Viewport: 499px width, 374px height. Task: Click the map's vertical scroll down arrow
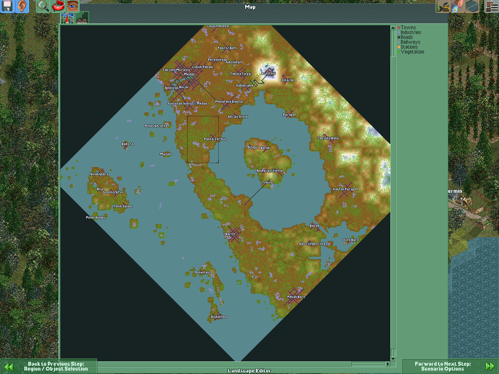point(393,359)
